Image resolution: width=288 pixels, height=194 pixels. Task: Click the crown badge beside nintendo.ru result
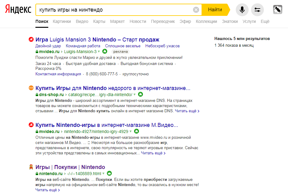[x=109, y=174]
